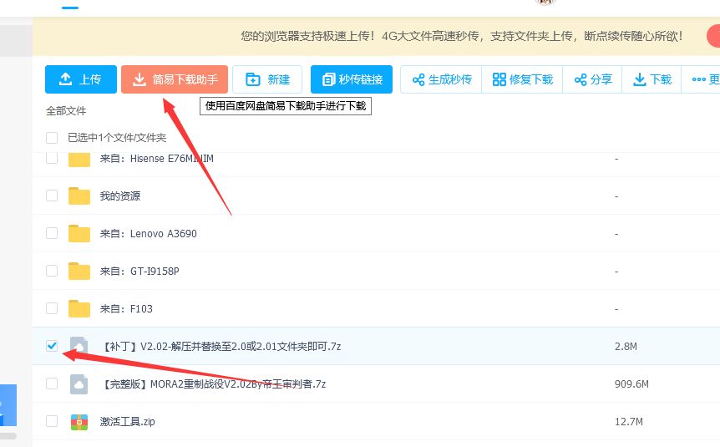Uncheck the 【补丁】V2.02 file checkbox
The image size is (720, 447).
point(52,346)
